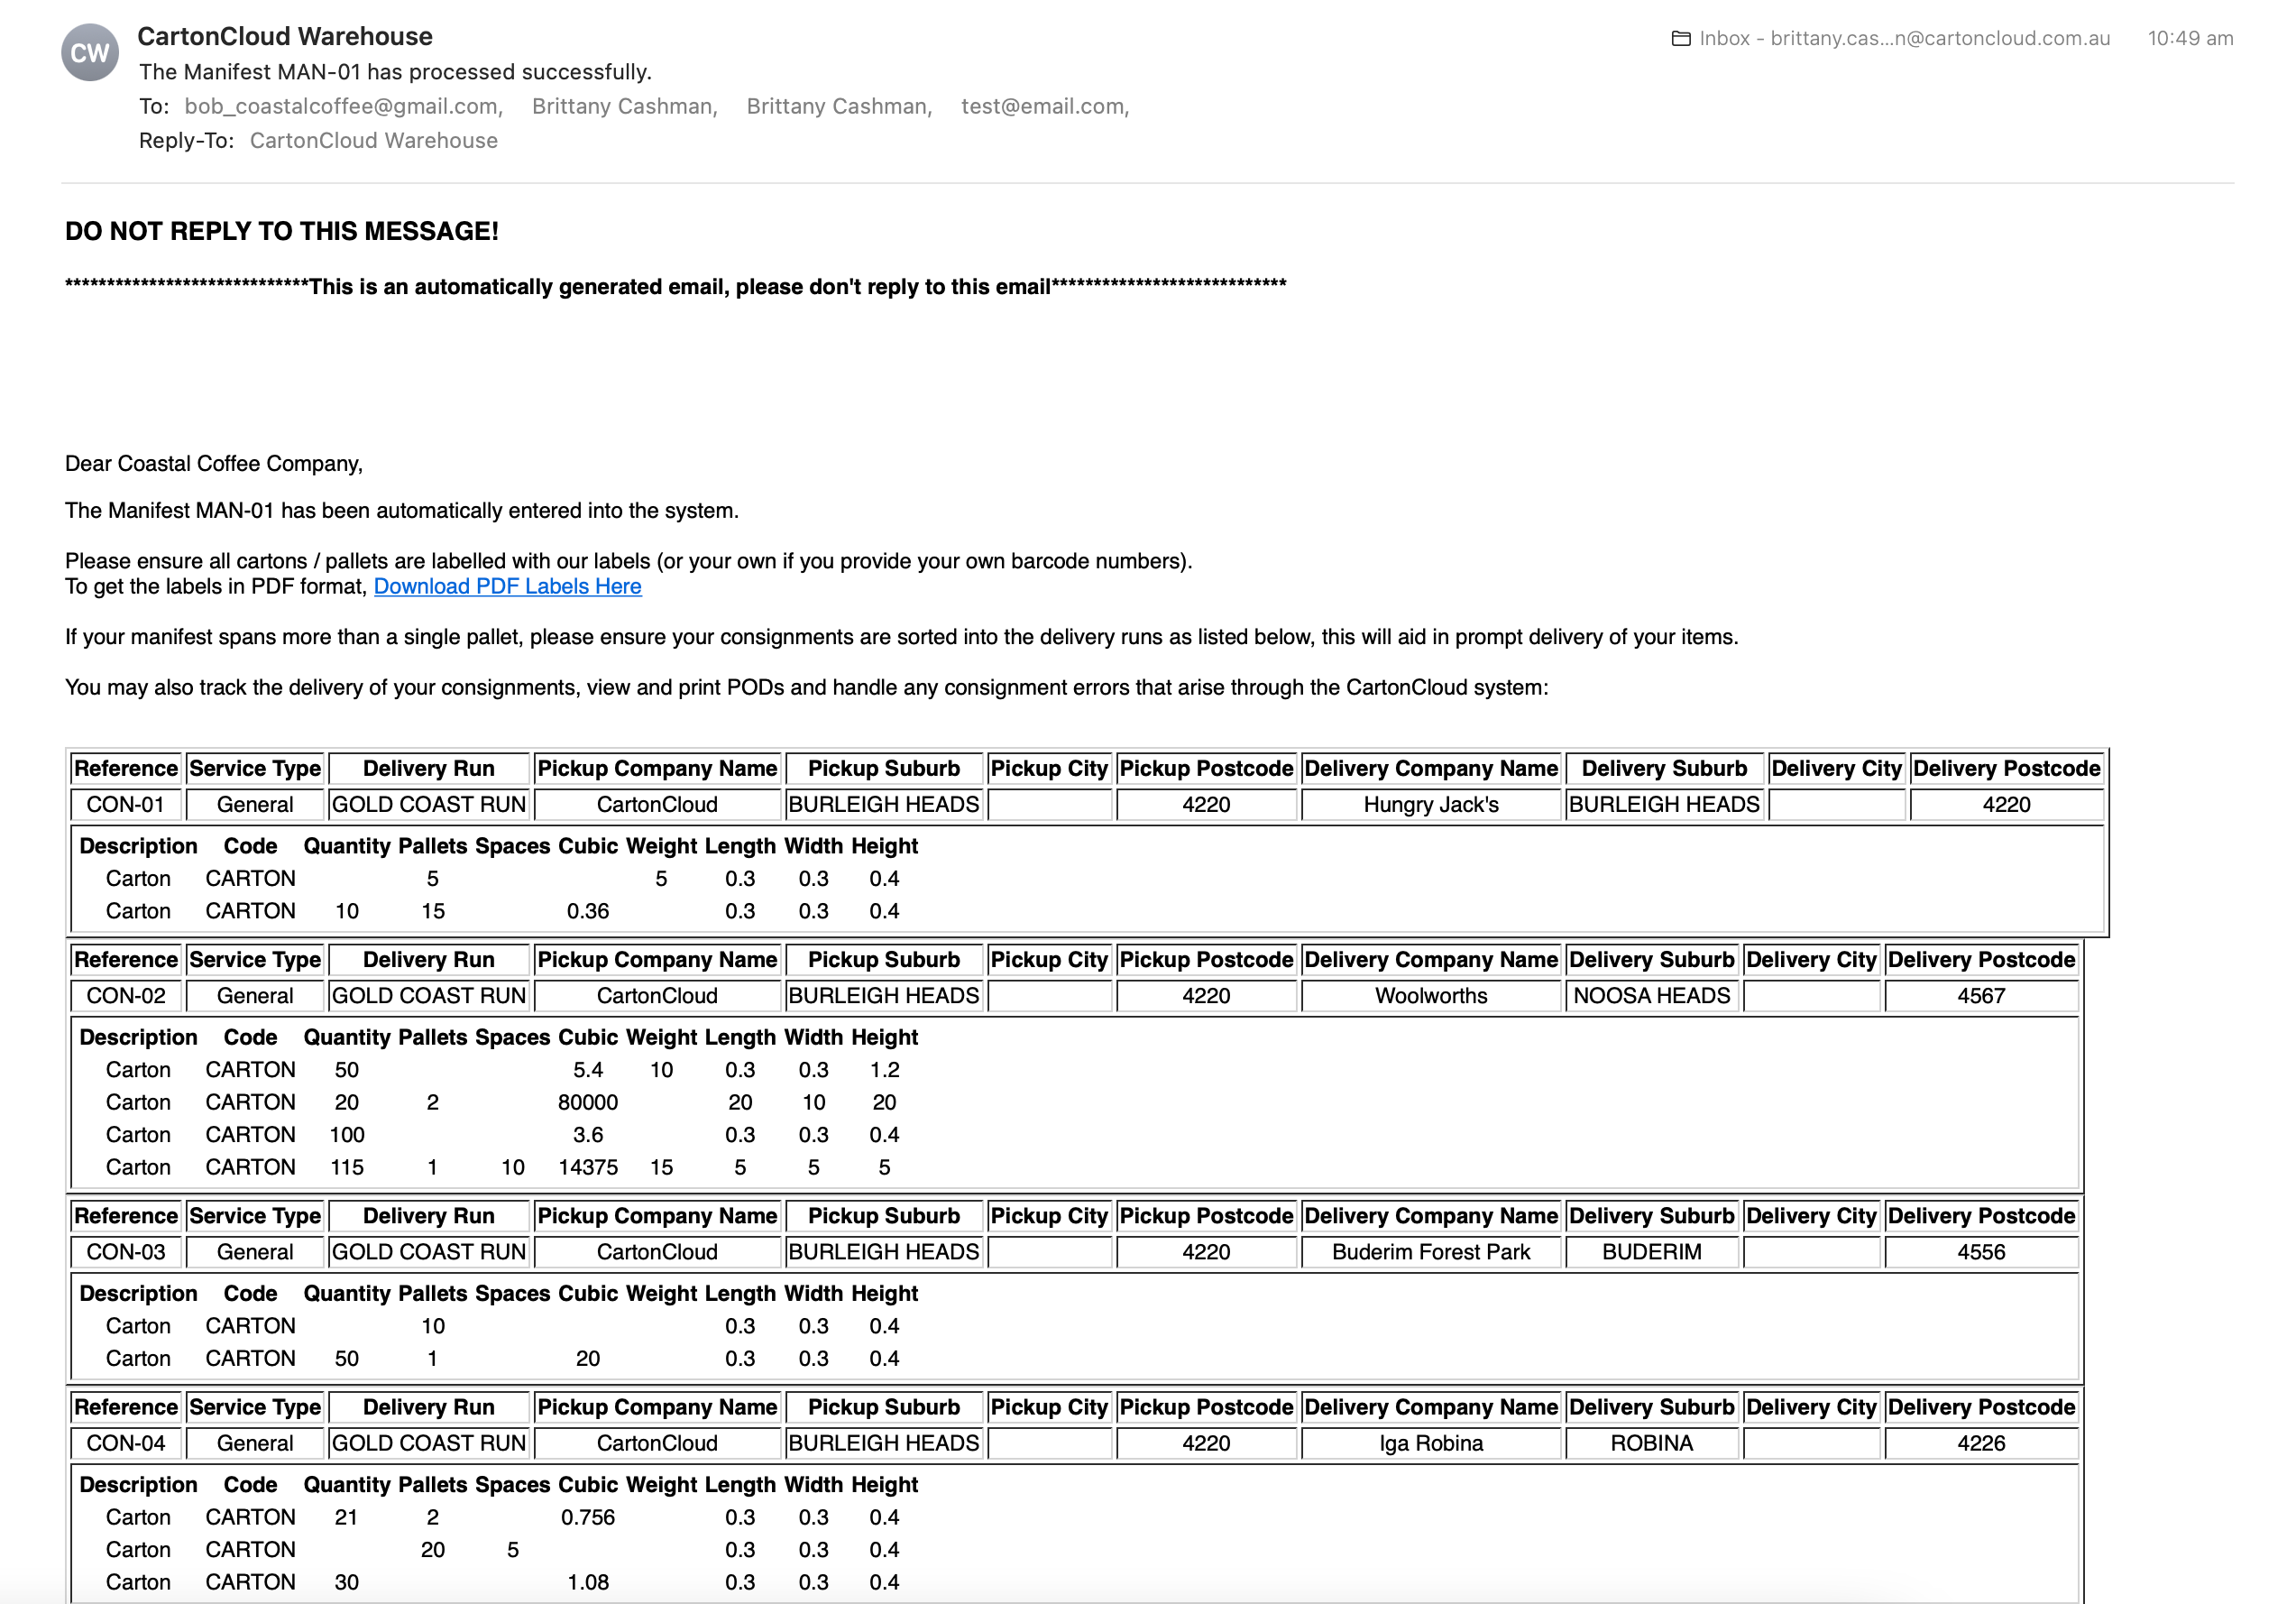Open the Download PDF Labels Here link
Image resolution: width=2296 pixels, height=1604 pixels.
(x=507, y=586)
